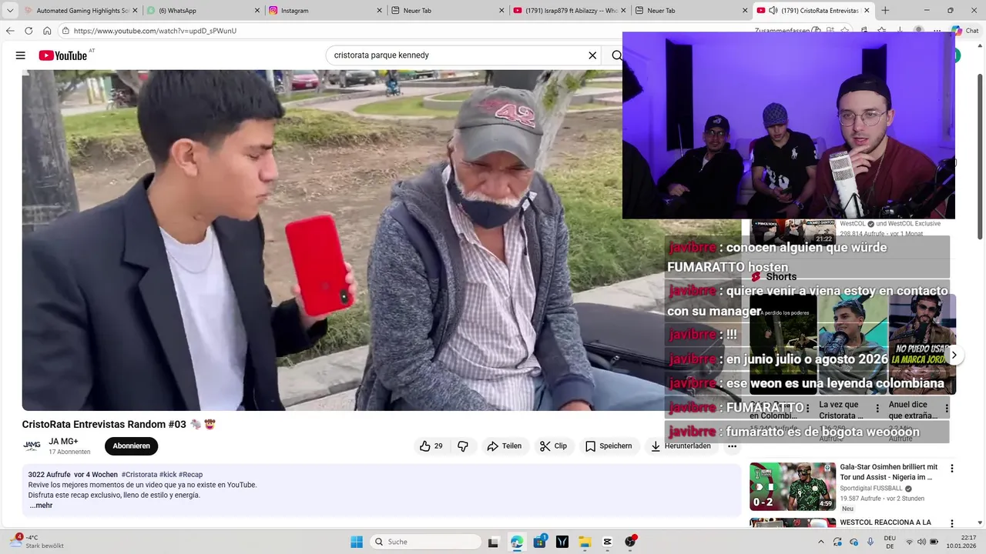
Task: Open the Copilot Chat button
Action: [x=966, y=31]
